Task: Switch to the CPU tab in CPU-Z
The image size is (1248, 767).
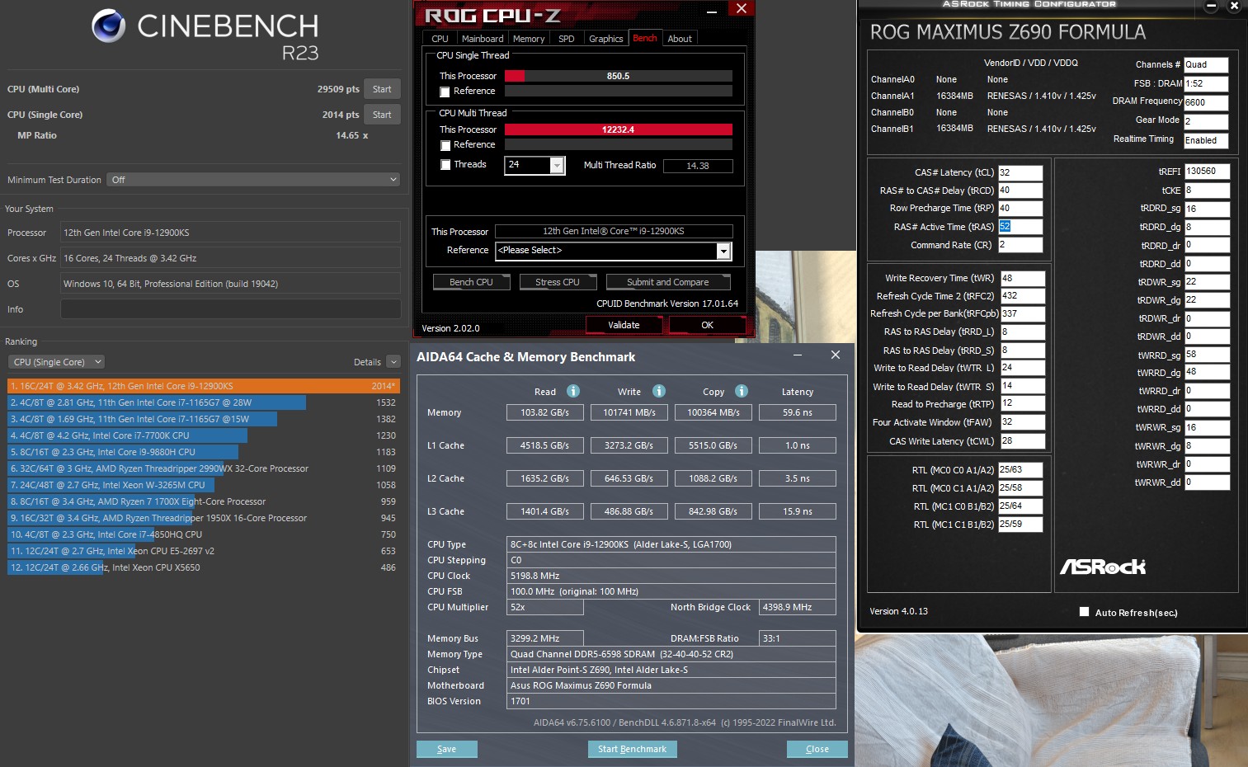Action: [x=440, y=39]
